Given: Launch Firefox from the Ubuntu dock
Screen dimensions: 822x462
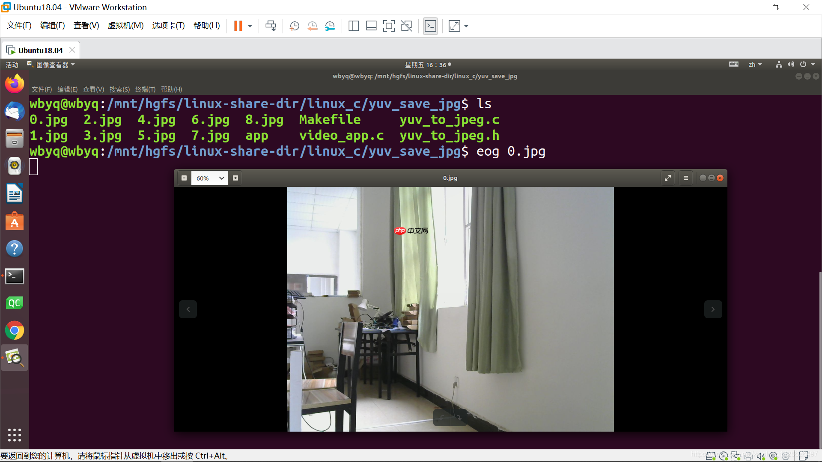Looking at the screenshot, I should pyautogui.click(x=15, y=83).
